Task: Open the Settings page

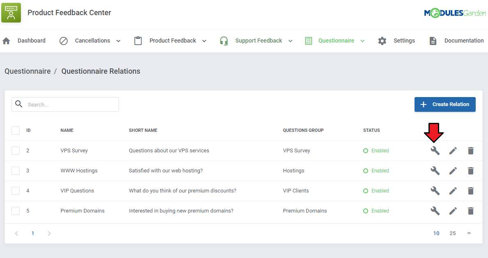Action: point(404,41)
